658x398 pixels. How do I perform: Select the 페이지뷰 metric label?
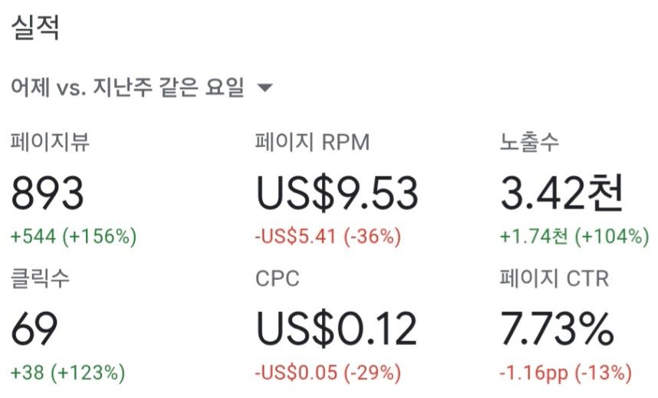pyautogui.click(x=50, y=141)
